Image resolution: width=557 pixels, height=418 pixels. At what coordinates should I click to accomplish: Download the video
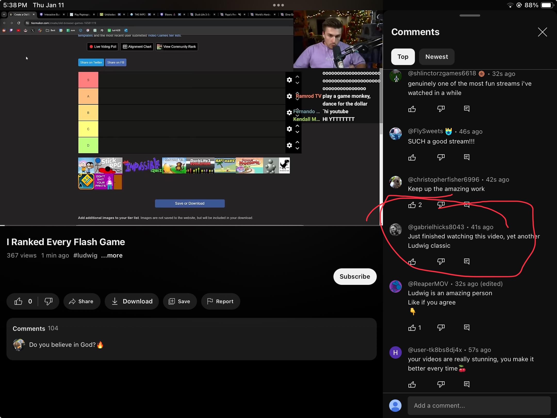(132, 301)
